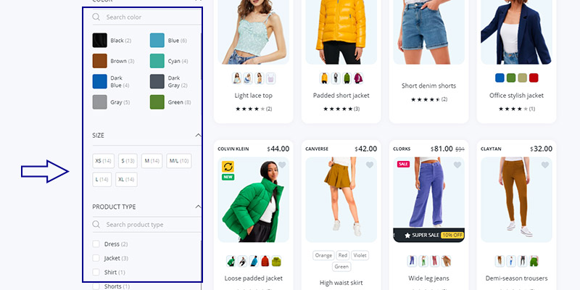Check the Dress product type checkbox
This screenshot has width=580, height=290.
point(96,244)
